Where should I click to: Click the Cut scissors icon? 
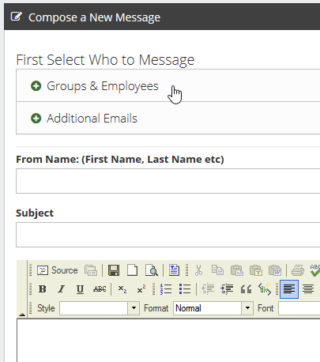coord(199,270)
